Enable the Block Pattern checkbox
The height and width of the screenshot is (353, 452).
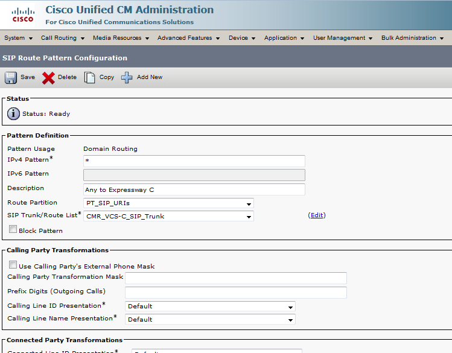click(x=13, y=229)
